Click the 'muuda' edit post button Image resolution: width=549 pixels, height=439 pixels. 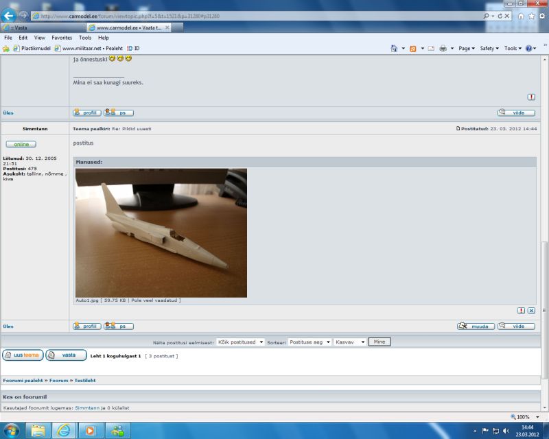tap(476, 327)
